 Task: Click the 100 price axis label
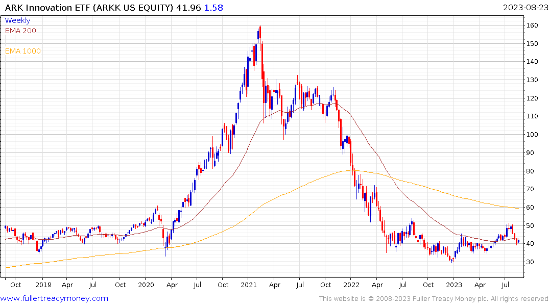[532, 135]
